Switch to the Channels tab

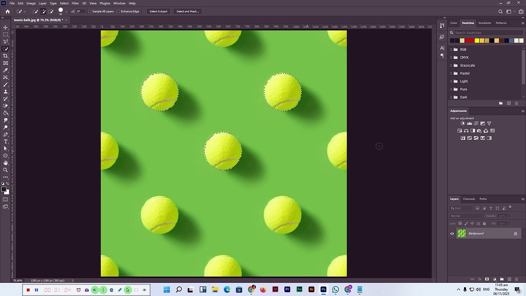469,199
